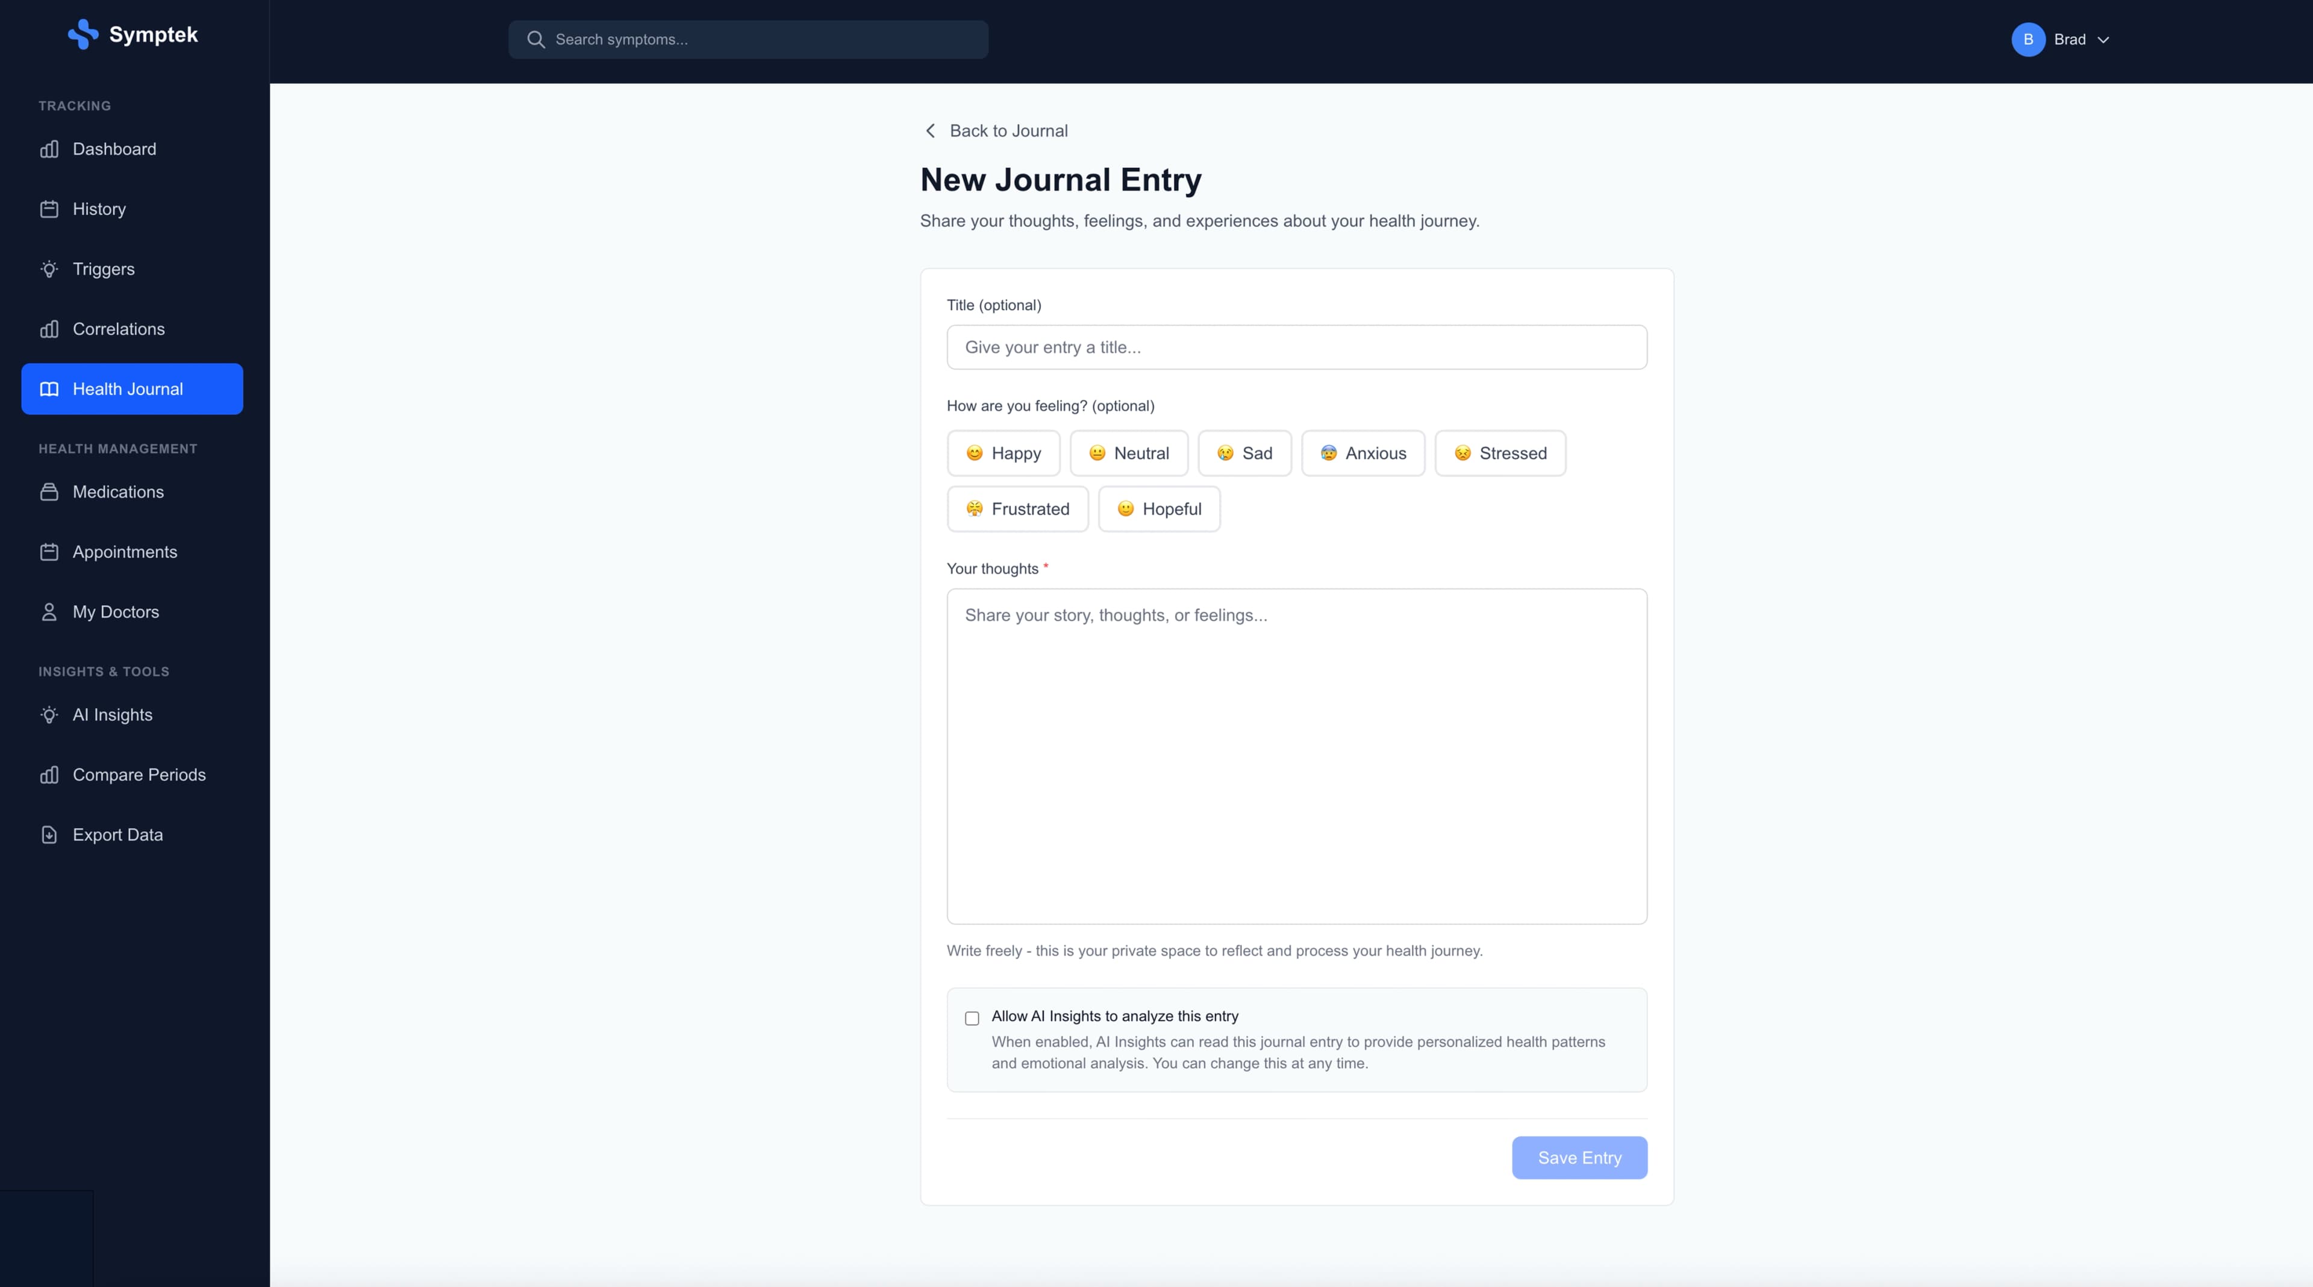The image size is (2313, 1287).
Task: Focus the entry title input field
Action: pos(1296,347)
